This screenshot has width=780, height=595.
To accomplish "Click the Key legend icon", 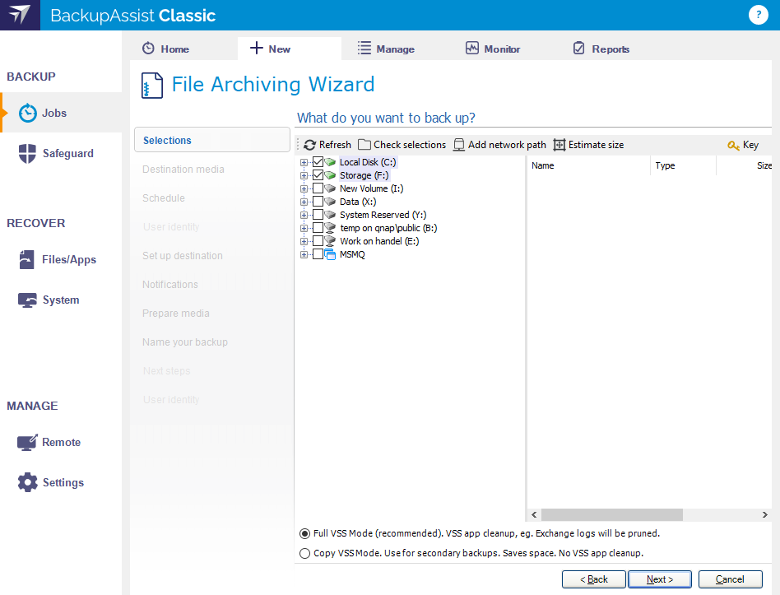I will [733, 146].
